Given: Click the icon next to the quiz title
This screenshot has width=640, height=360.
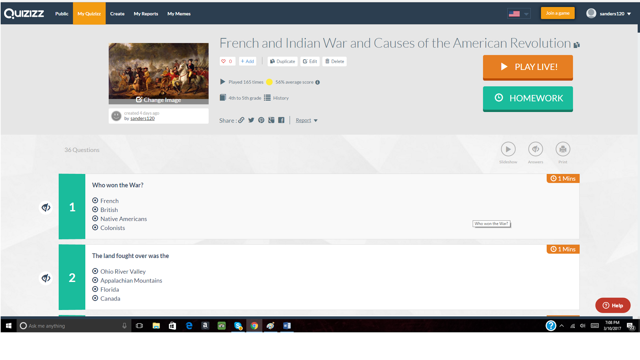Looking at the screenshot, I should pos(577,45).
